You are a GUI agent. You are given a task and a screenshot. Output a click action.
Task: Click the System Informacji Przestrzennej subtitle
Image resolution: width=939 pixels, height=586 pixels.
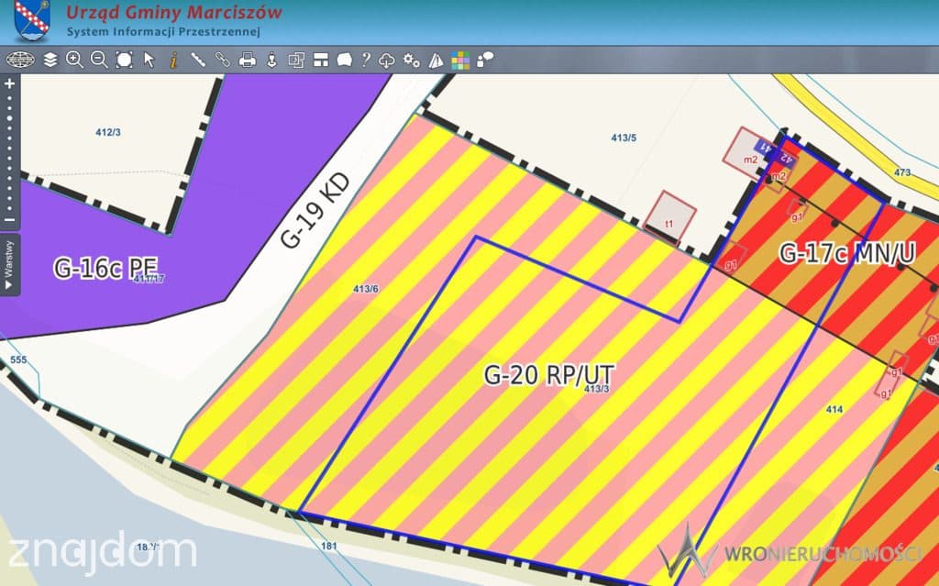(x=163, y=31)
